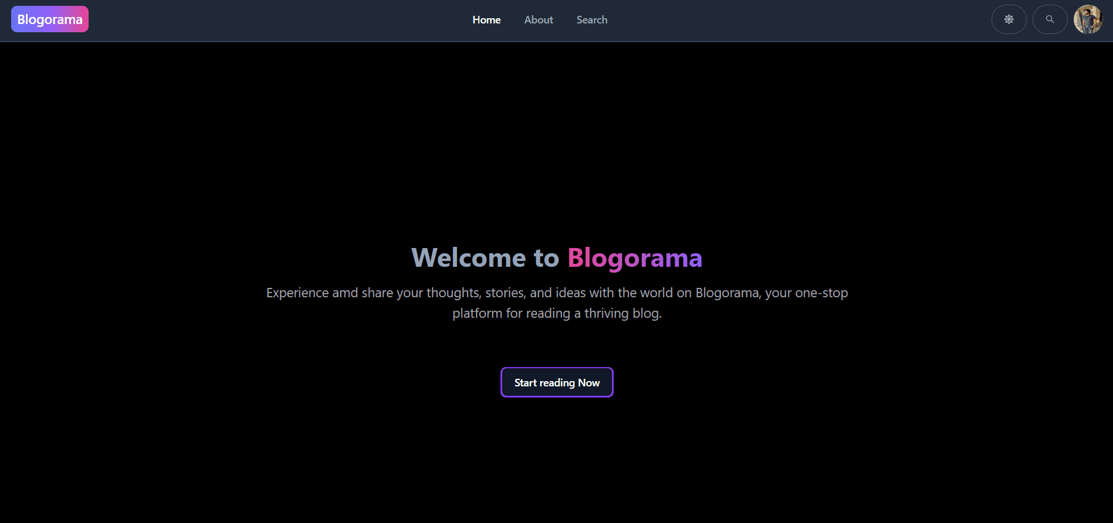Click the pink Blogorama word in heading

click(x=635, y=258)
